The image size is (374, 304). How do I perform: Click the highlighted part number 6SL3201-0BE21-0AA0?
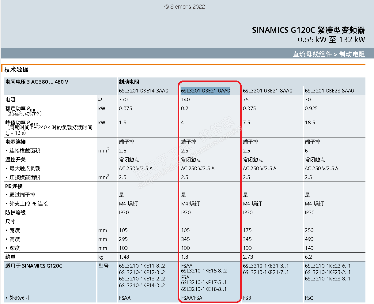(x=206, y=91)
